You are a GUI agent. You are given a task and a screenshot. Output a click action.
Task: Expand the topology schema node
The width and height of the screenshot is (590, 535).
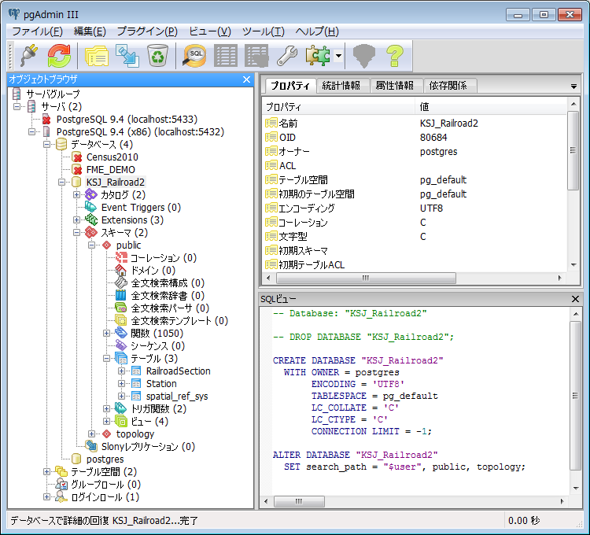[x=91, y=434]
